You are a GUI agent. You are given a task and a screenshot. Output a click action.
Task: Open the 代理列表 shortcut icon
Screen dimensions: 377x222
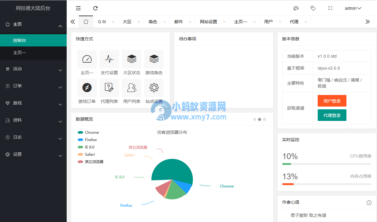[x=109, y=88]
